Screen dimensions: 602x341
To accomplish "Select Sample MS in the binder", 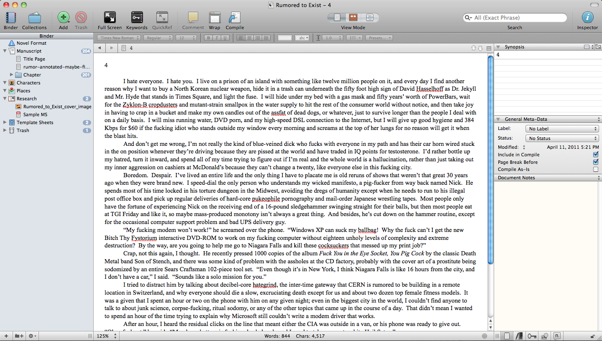I will (35, 115).
